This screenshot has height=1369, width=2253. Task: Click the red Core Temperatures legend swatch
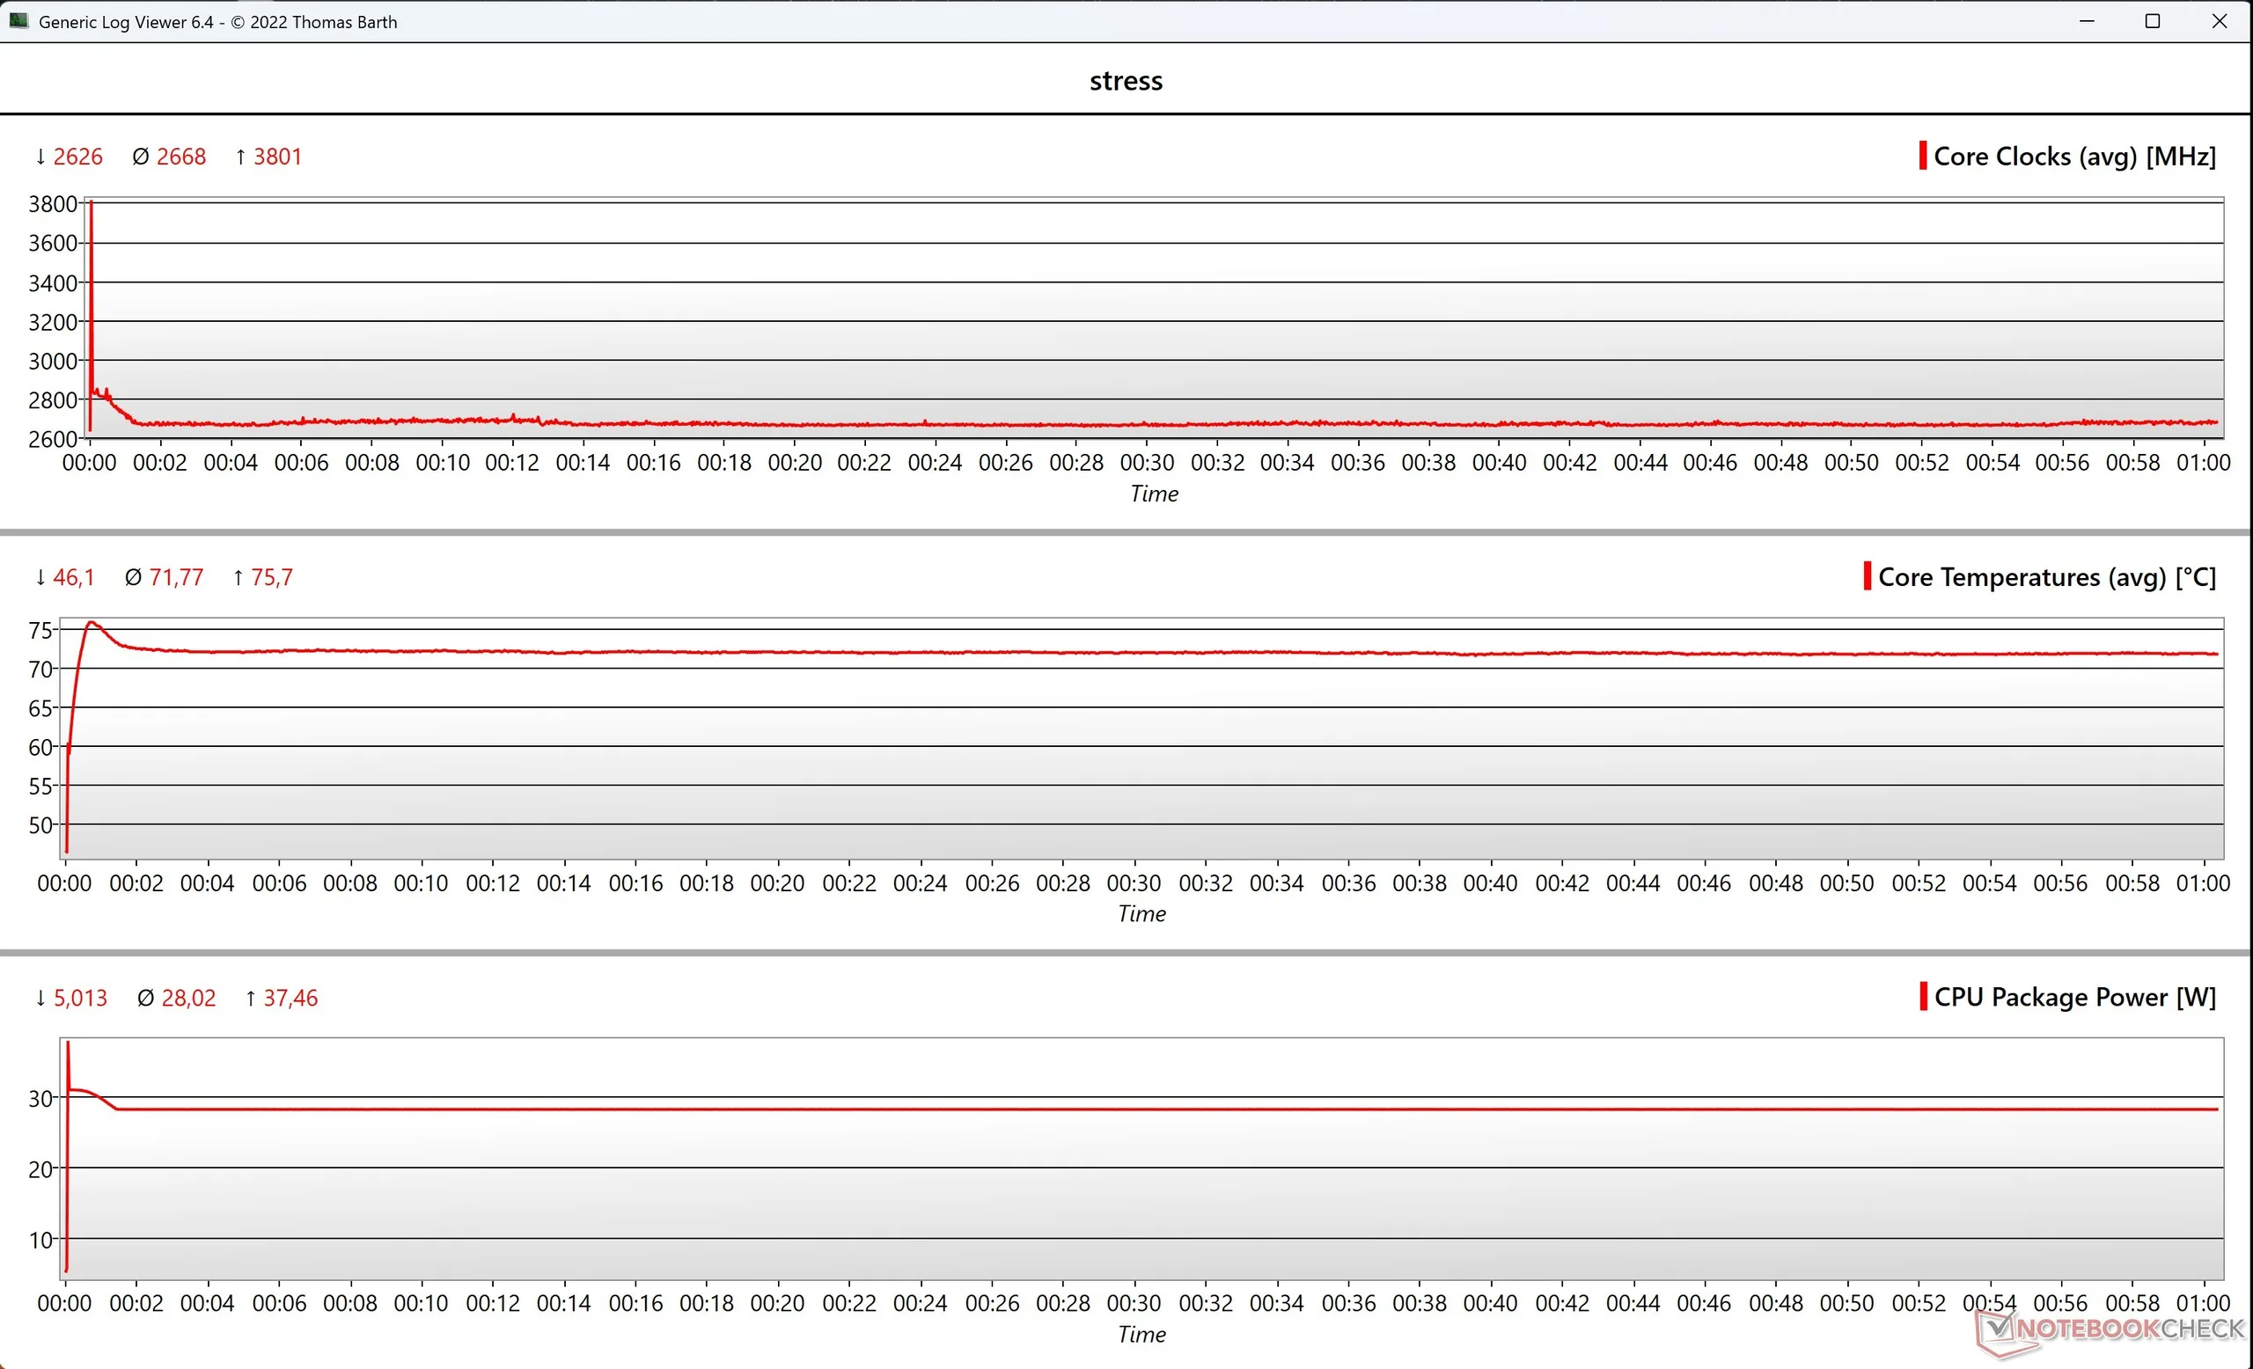pos(1868,575)
